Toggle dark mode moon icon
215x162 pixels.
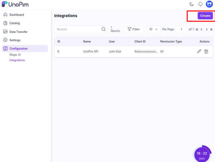click(x=191, y=4)
